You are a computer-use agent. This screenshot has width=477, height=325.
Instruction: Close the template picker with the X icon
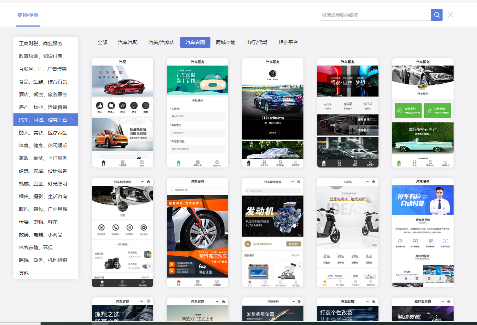(x=450, y=15)
